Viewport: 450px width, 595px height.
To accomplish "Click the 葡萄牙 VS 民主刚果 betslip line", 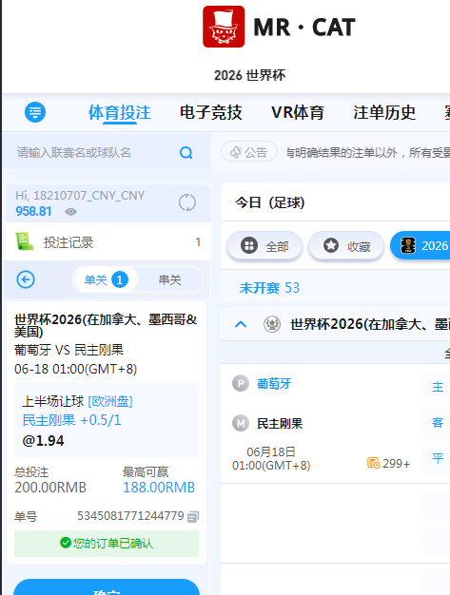I will (69, 350).
